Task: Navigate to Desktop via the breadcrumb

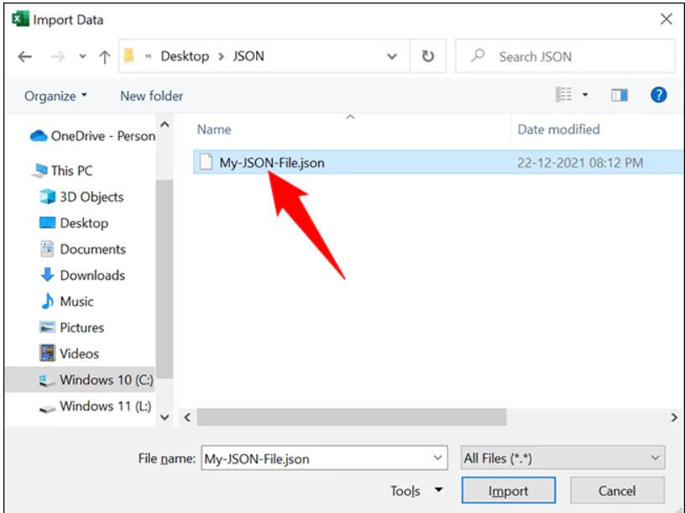Action: pyautogui.click(x=185, y=55)
